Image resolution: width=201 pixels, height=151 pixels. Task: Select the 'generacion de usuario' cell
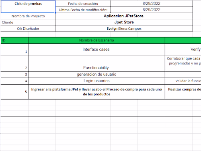(x=96, y=74)
